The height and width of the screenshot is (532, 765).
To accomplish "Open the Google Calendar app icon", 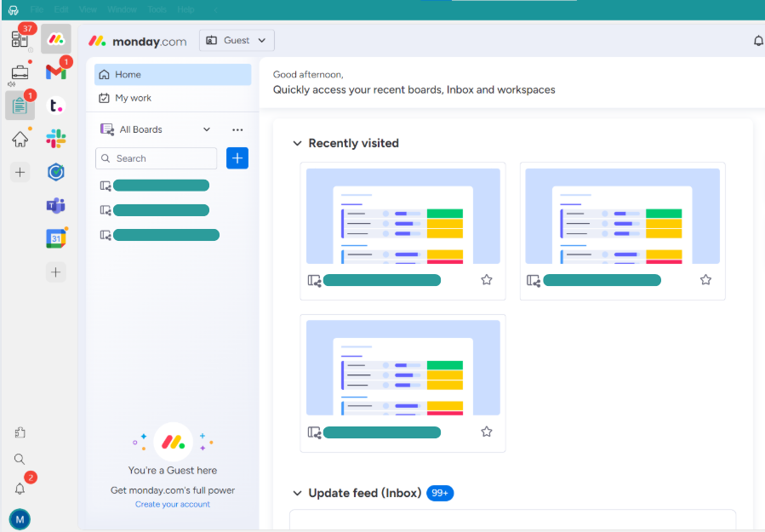I will [56, 238].
